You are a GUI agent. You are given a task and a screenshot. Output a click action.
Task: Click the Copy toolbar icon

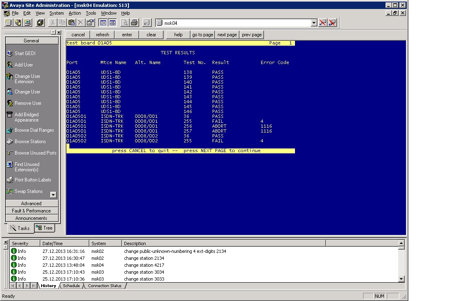pos(62,23)
